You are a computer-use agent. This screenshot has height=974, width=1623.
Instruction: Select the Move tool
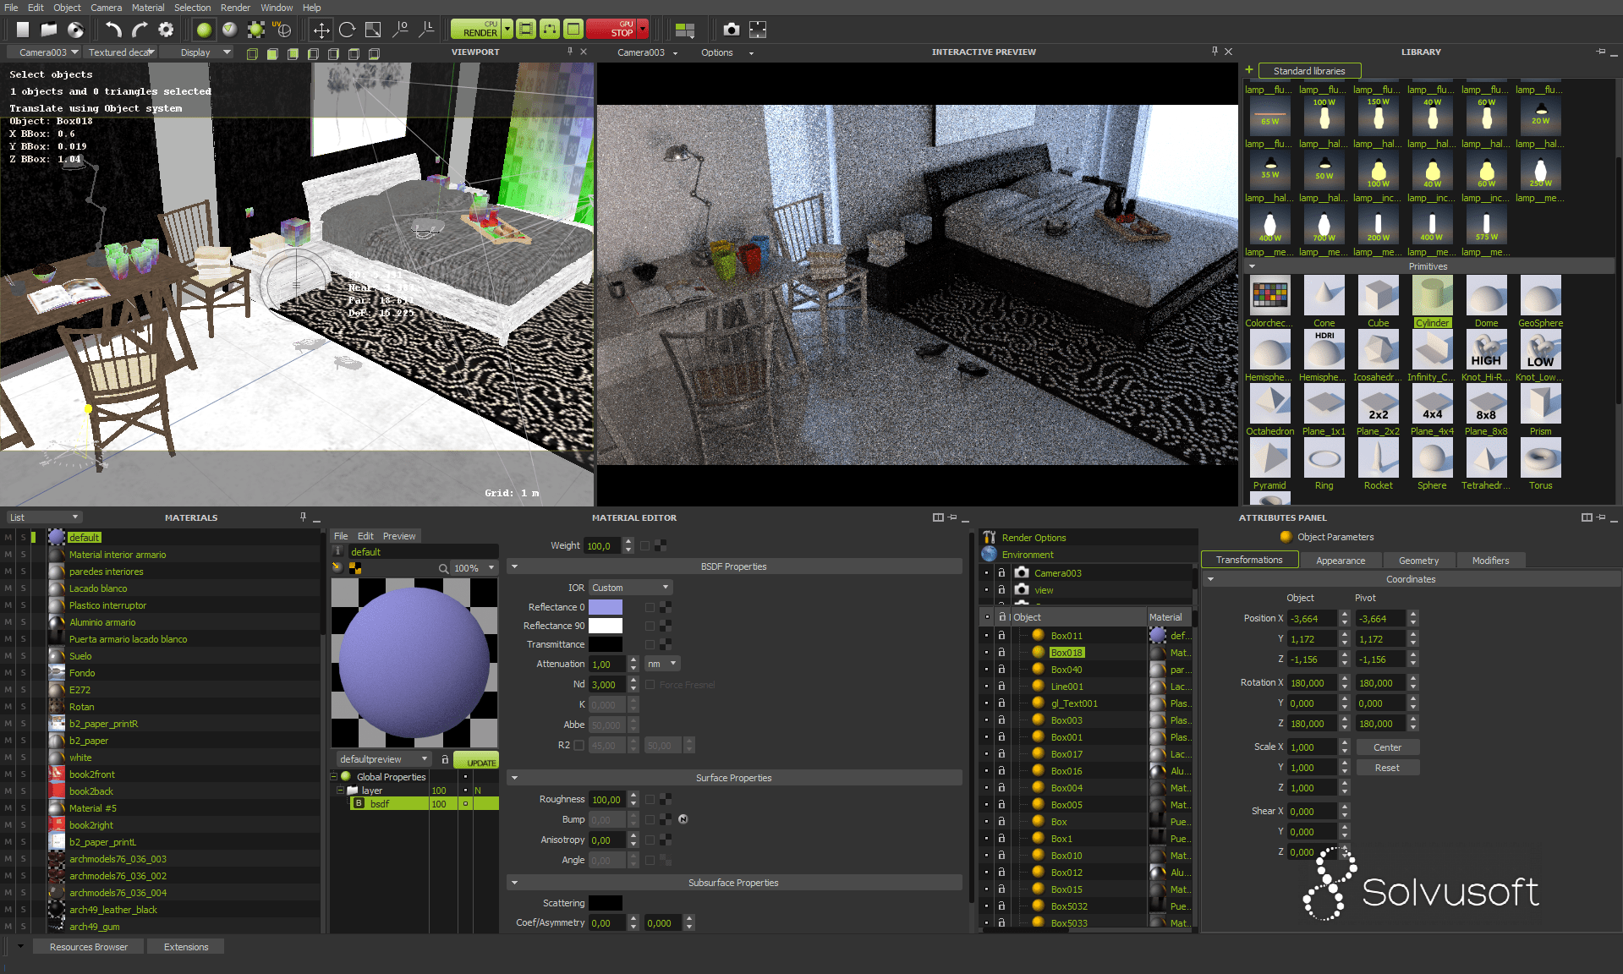(x=321, y=30)
